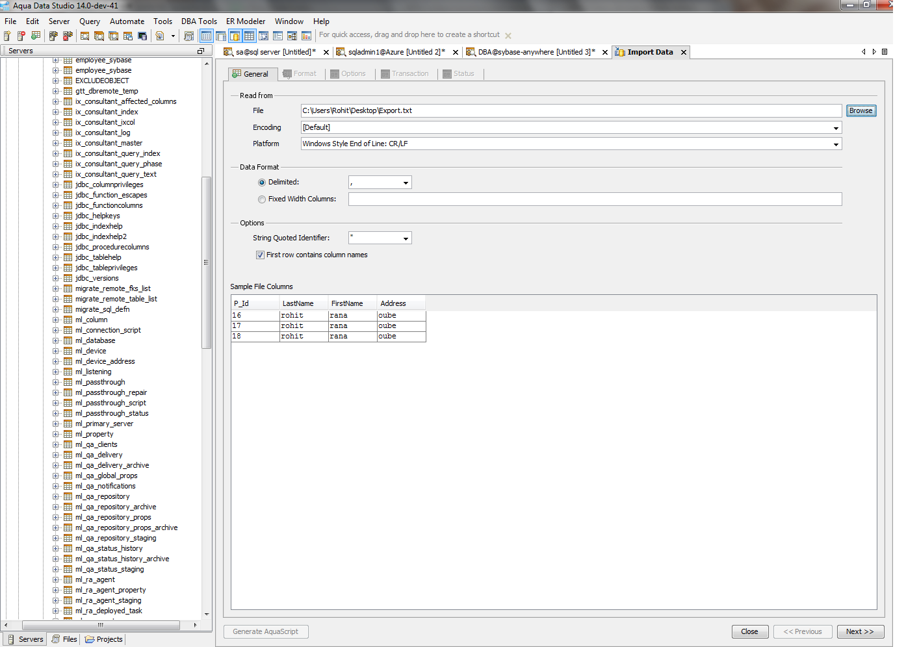Click the Generate AquaScript button
The image size is (906, 647).
click(x=266, y=631)
